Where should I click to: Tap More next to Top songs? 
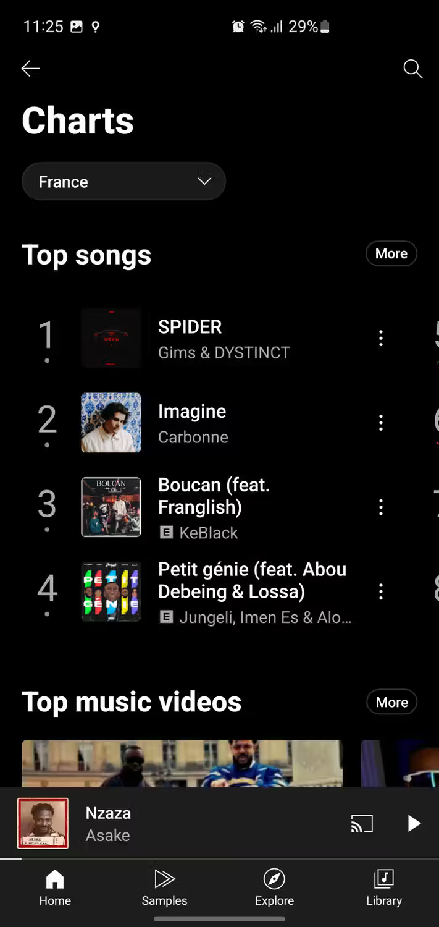(391, 253)
